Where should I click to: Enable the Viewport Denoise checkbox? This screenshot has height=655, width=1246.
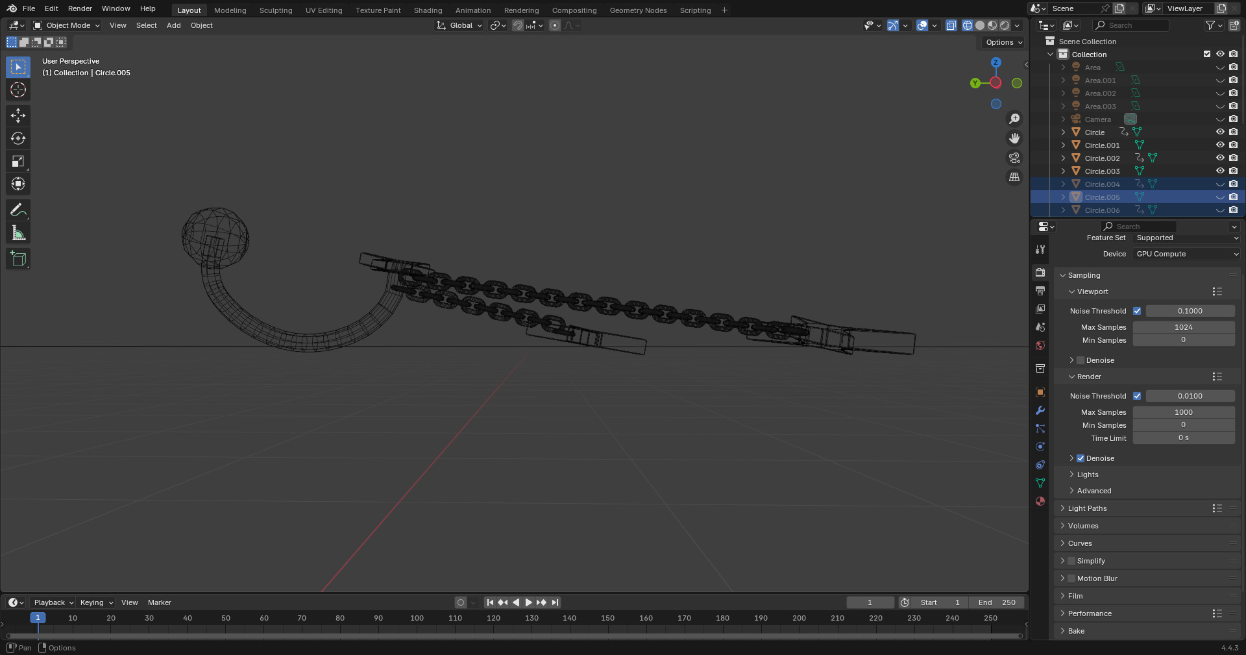[1081, 360]
